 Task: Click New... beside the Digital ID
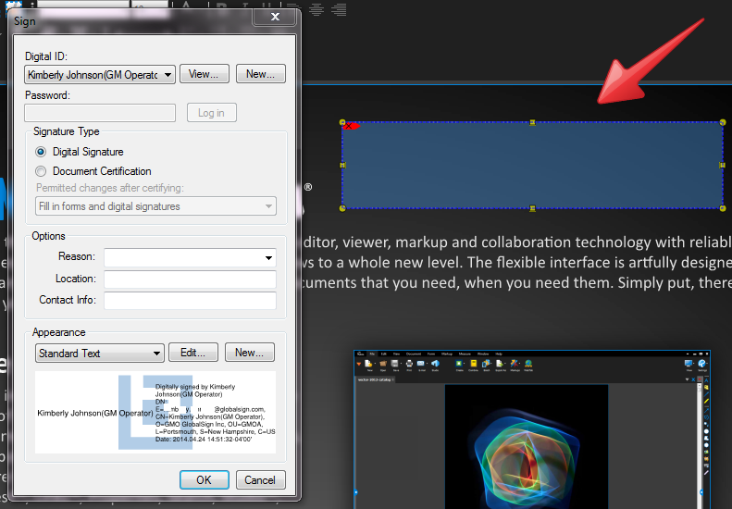click(x=260, y=74)
